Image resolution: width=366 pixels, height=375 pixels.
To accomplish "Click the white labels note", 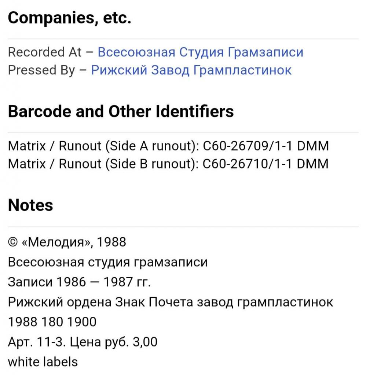I will [43, 361].
